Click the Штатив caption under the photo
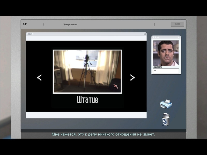The image size is (207, 155). tap(87, 100)
